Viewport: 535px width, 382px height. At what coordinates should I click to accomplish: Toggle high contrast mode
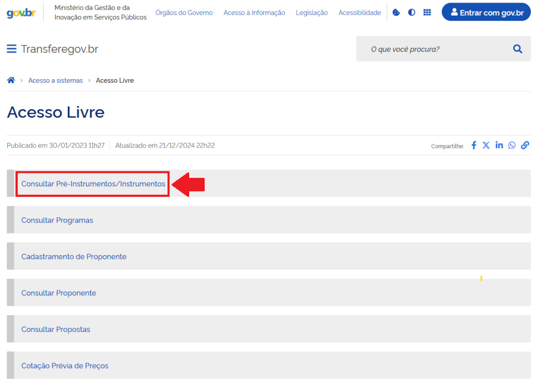pyautogui.click(x=411, y=12)
